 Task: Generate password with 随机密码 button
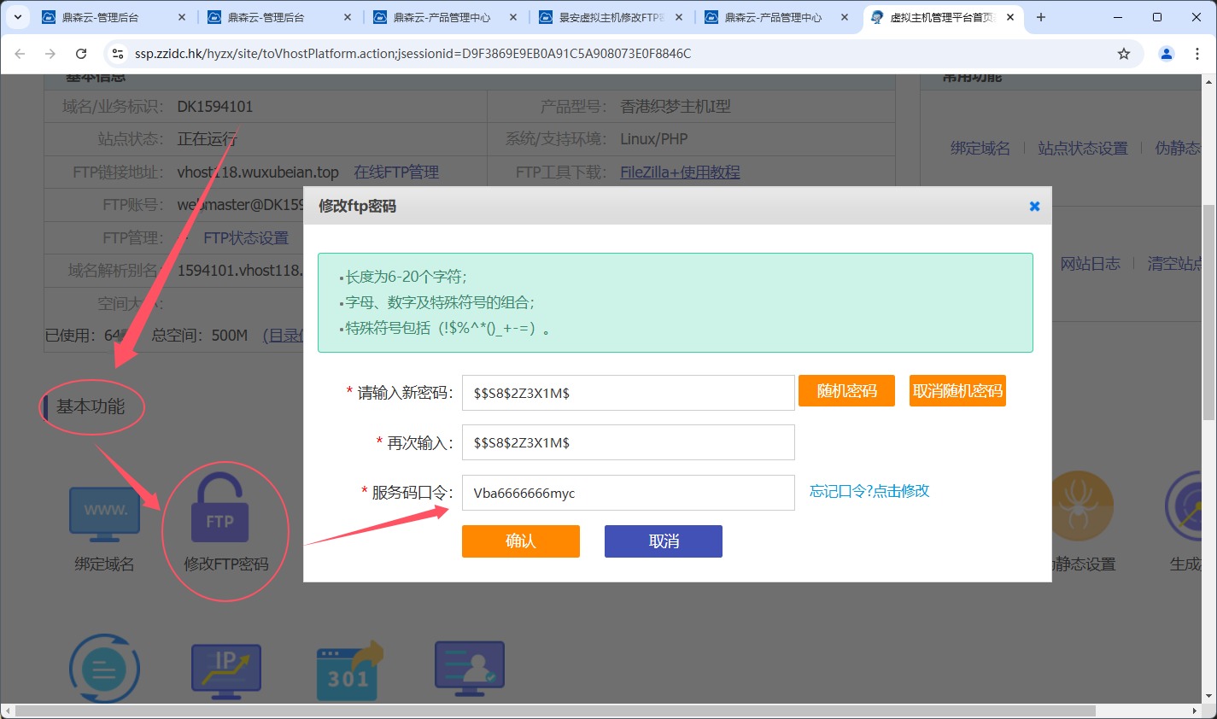pyautogui.click(x=846, y=391)
